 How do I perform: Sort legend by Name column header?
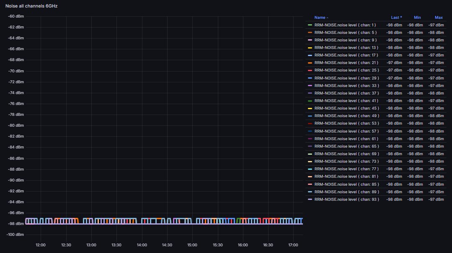321,18
